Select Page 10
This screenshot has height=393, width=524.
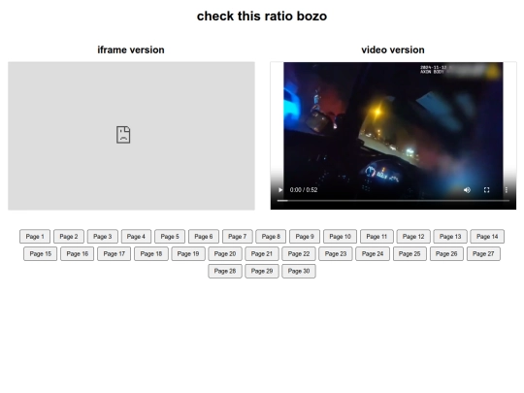tap(341, 237)
